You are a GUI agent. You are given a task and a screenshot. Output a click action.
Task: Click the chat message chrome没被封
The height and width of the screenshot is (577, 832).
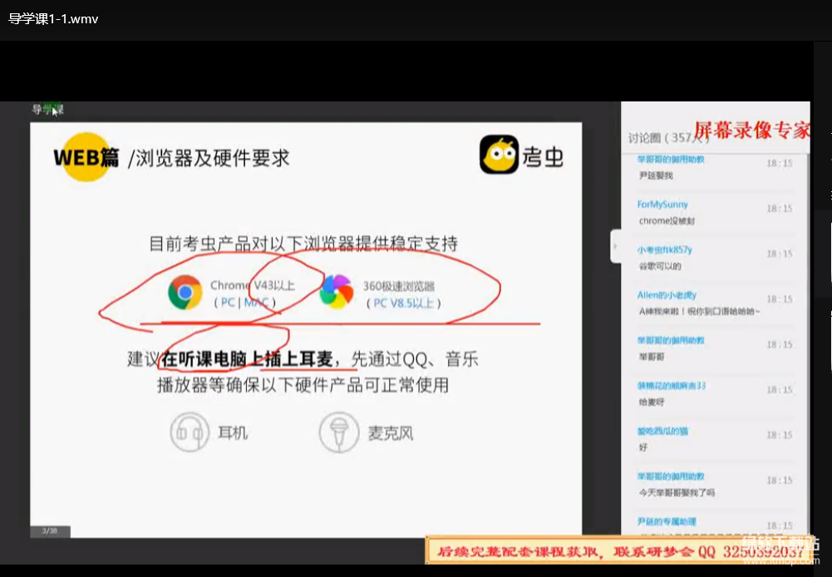tap(667, 221)
